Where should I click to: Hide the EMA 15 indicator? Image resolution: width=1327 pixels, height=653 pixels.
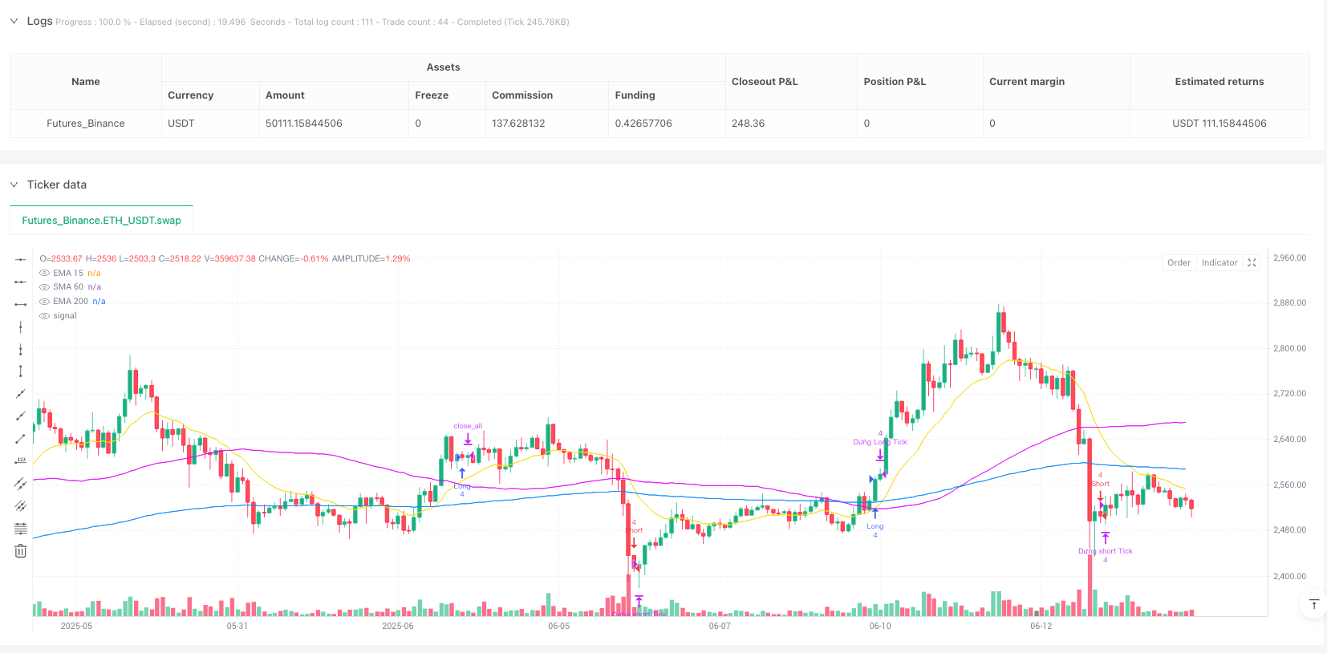pyautogui.click(x=44, y=274)
